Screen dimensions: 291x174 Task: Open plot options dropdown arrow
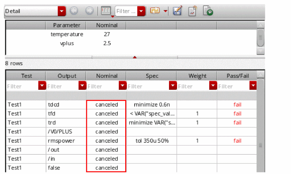click(165, 11)
